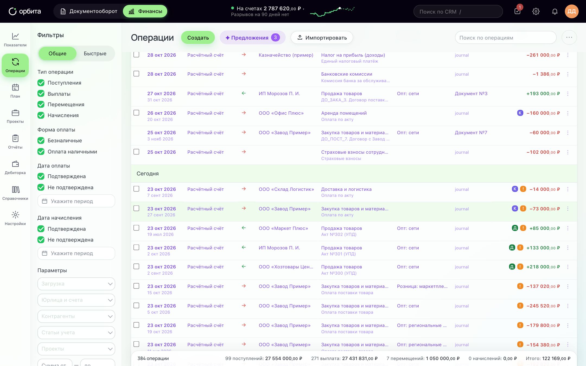
Task: Open Справочники in the sidebar
Action: [15, 193]
